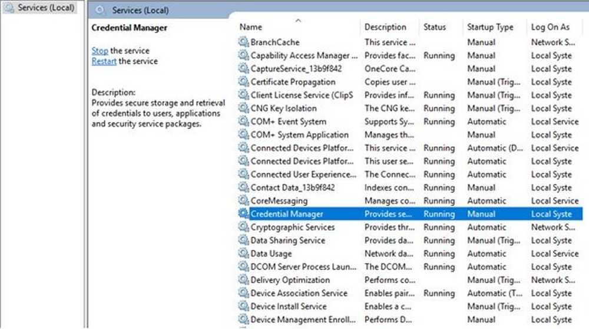Click 'Automatic (D...' startup type cell
The height and width of the screenshot is (329, 589).
(495, 148)
